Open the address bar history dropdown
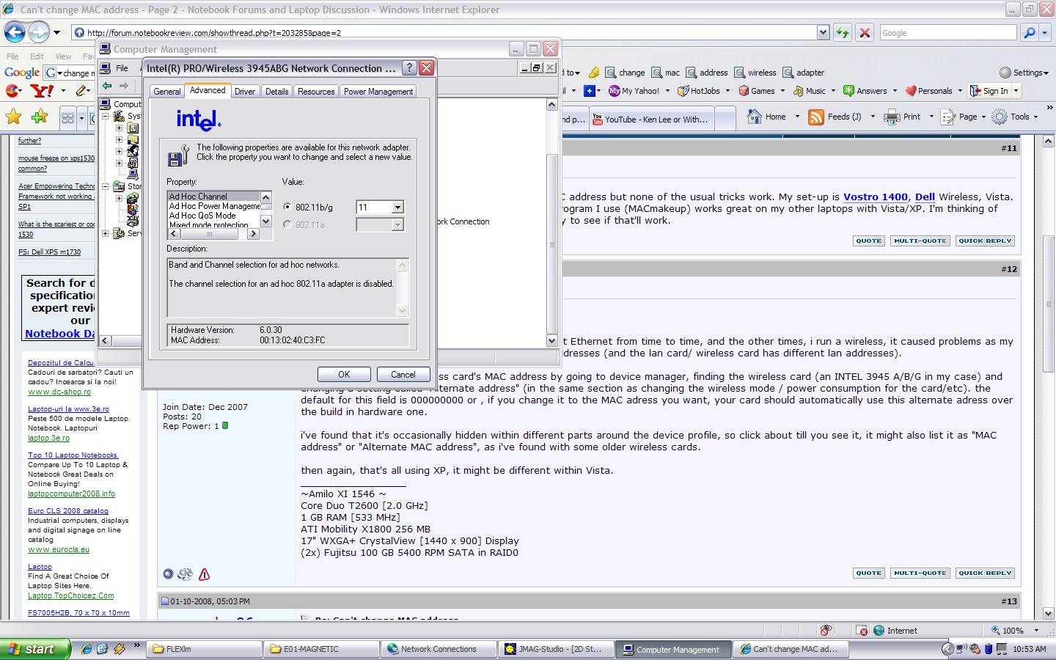 (x=823, y=32)
